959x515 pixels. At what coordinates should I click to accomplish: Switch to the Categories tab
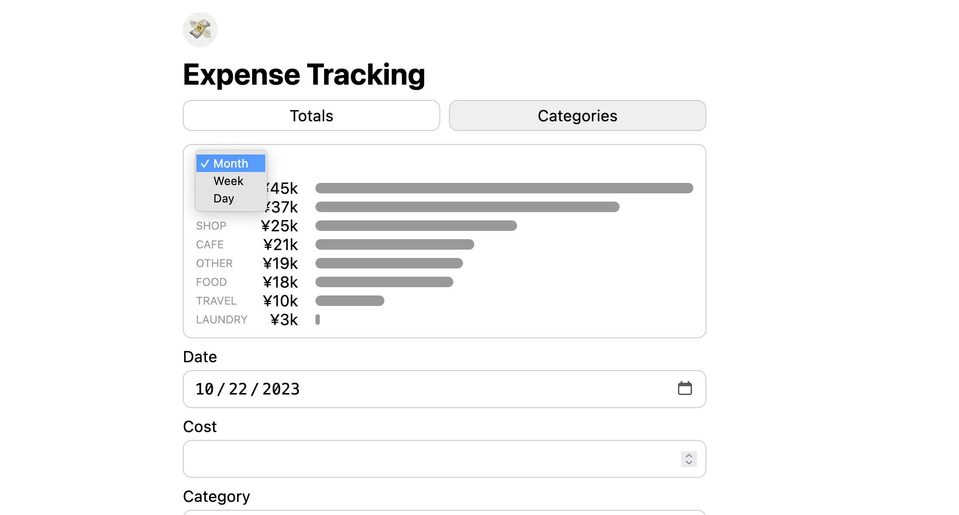point(577,116)
